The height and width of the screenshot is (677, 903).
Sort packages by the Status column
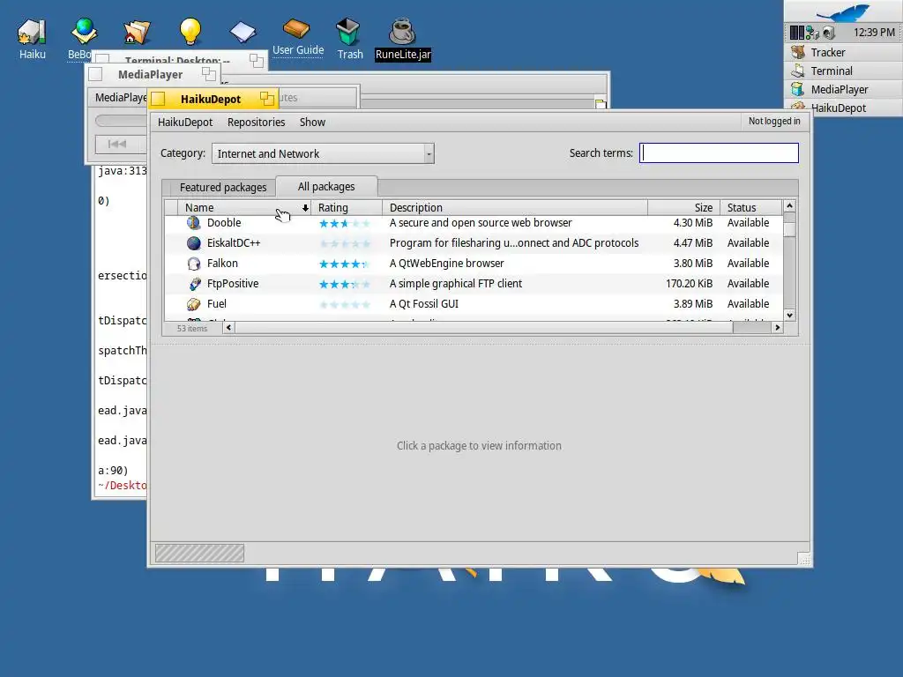[x=751, y=208]
